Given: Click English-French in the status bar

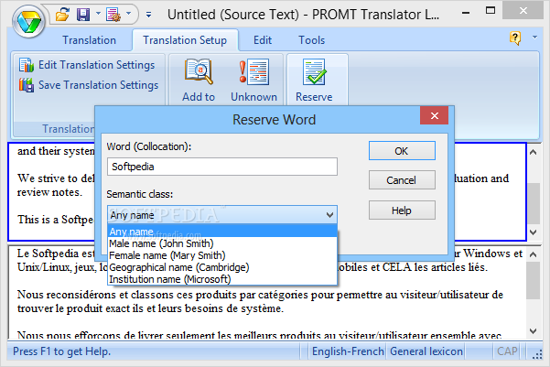Looking at the screenshot, I should click(348, 351).
